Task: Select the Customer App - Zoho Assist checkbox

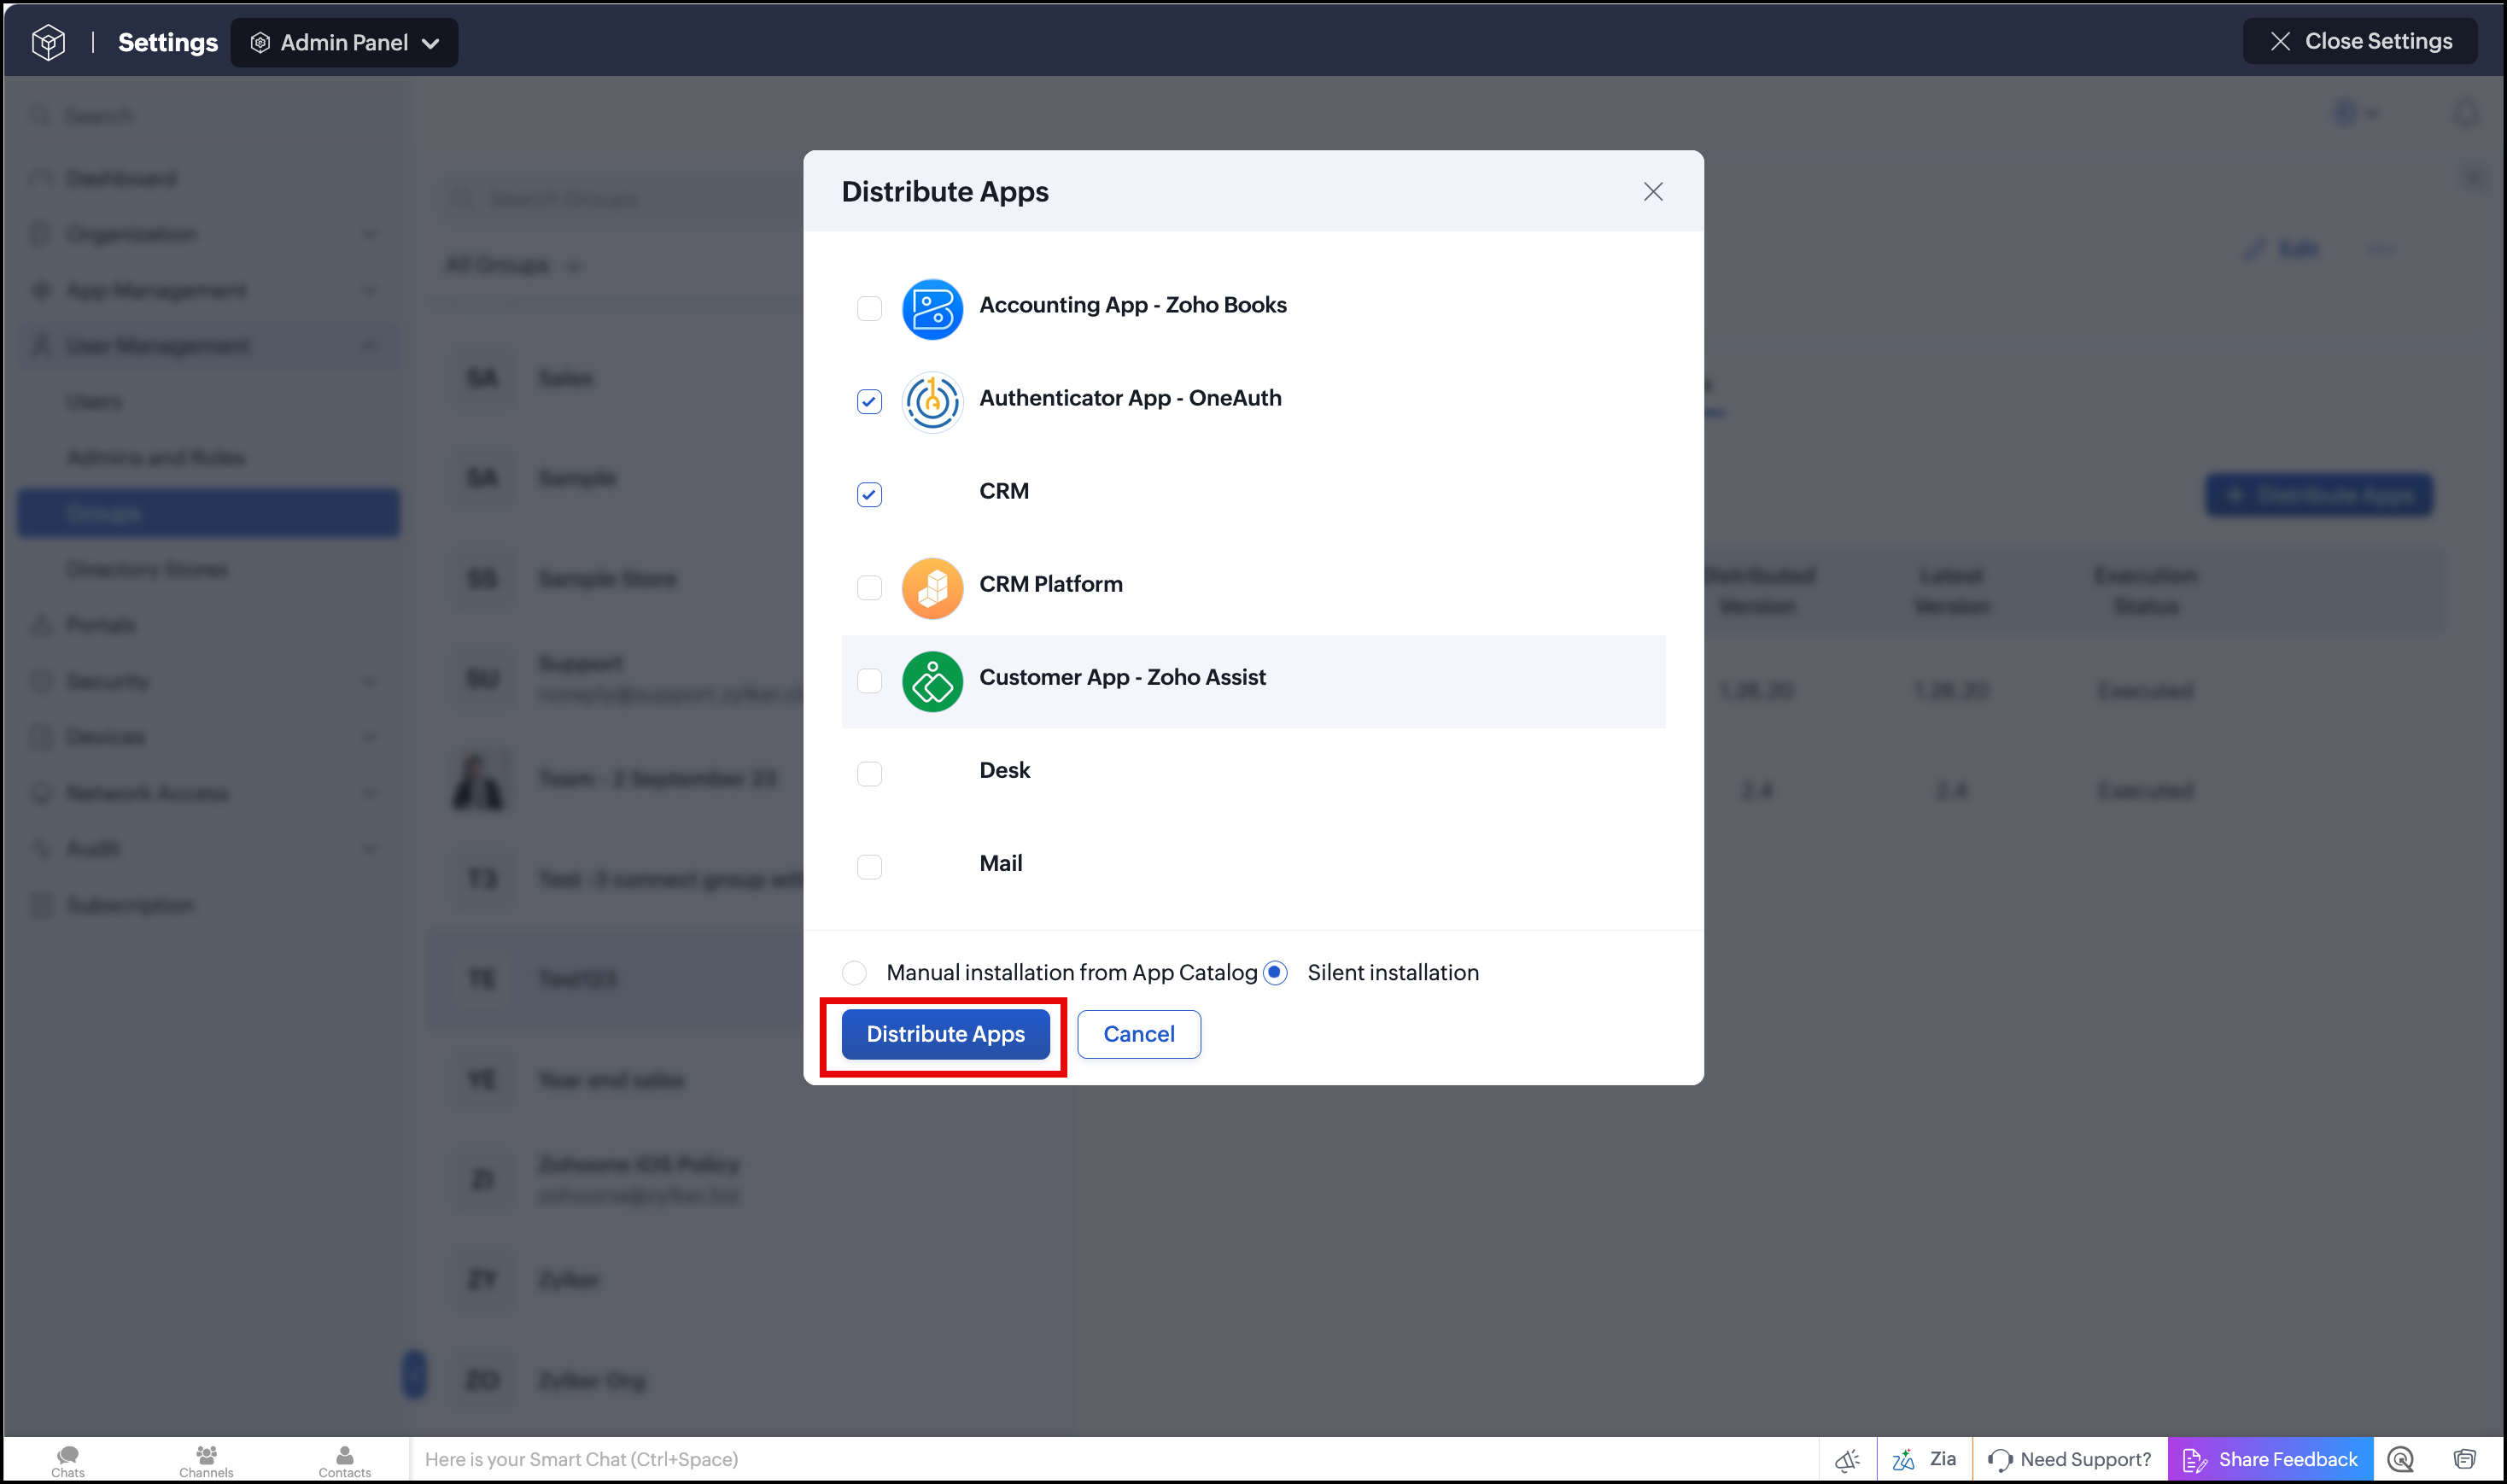Action: pos(869,680)
